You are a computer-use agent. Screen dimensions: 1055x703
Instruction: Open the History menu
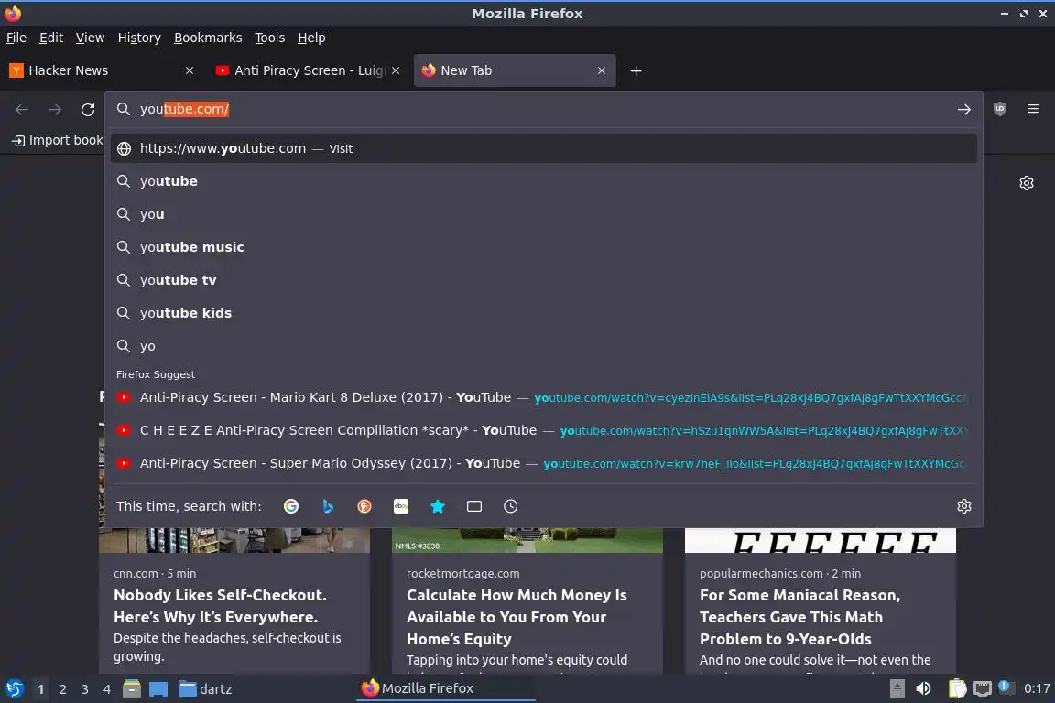click(x=139, y=38)
